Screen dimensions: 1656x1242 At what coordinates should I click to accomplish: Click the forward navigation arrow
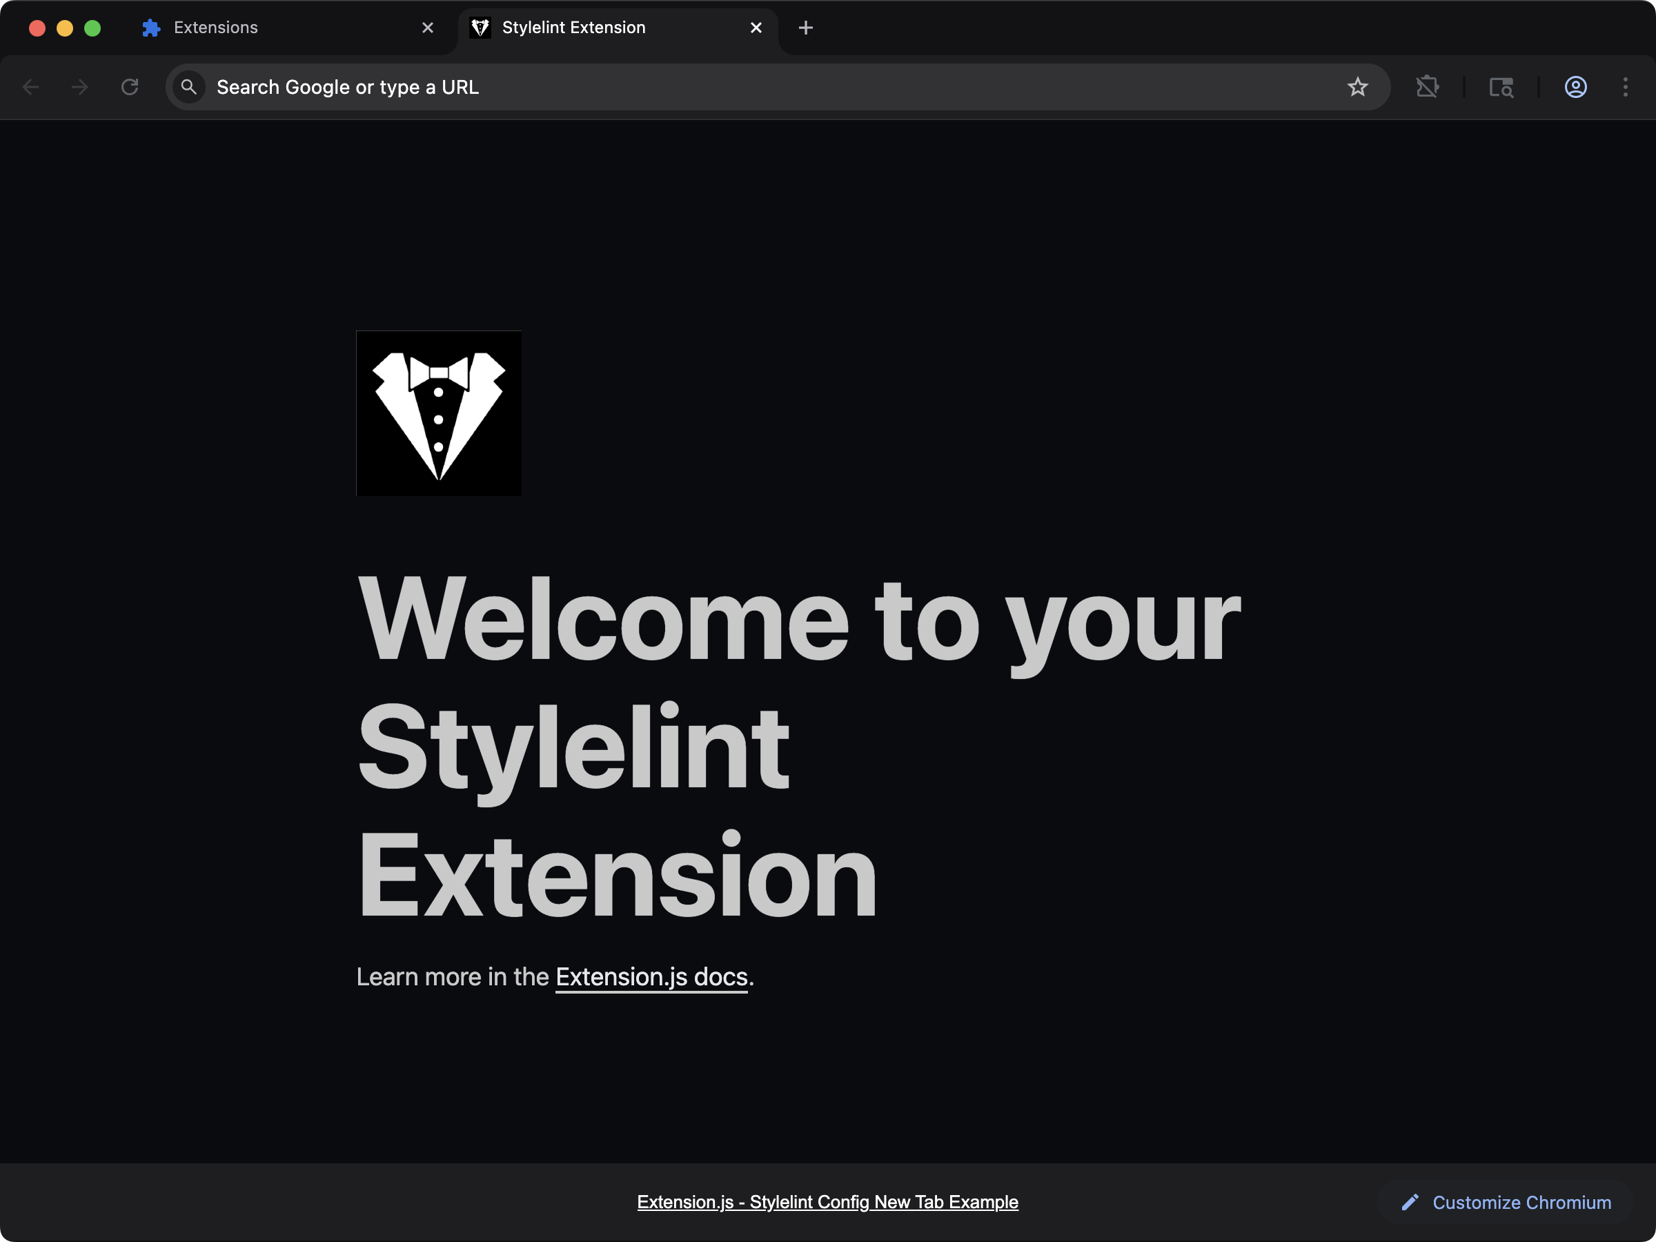(x=79, y=87)
